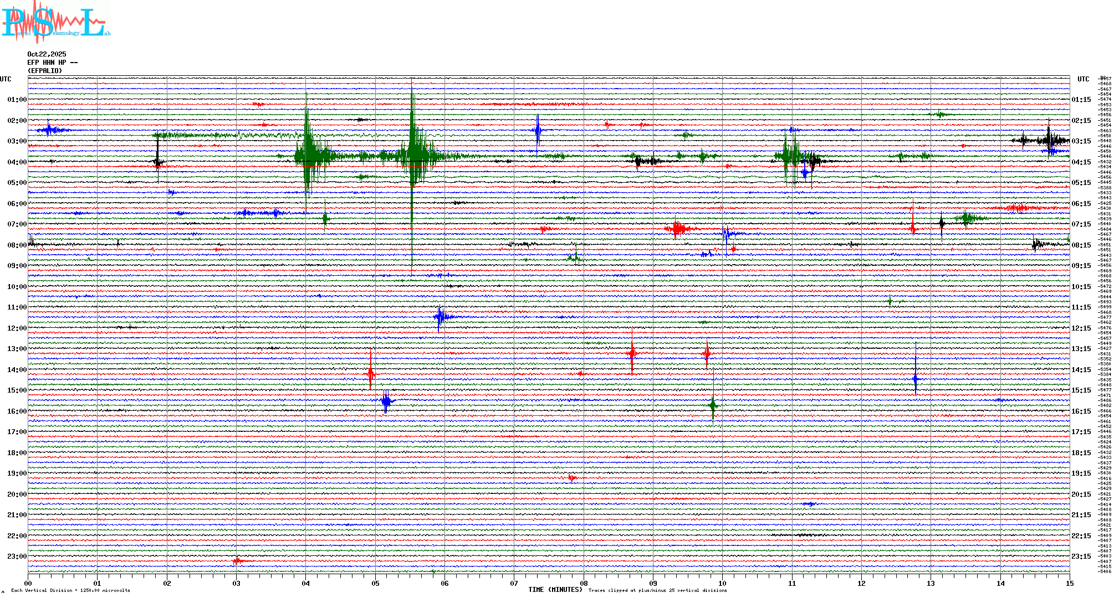Click the Each Vertical Division microvolts note
The image size is (1114, 598).
point(70,590)
